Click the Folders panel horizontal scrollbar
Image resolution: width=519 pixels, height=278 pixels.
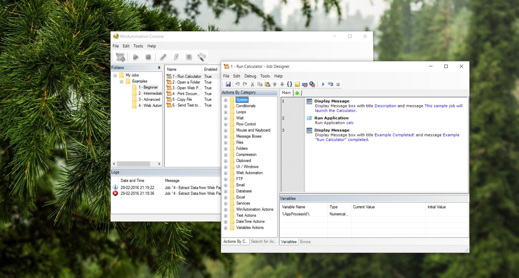(134, 164)
